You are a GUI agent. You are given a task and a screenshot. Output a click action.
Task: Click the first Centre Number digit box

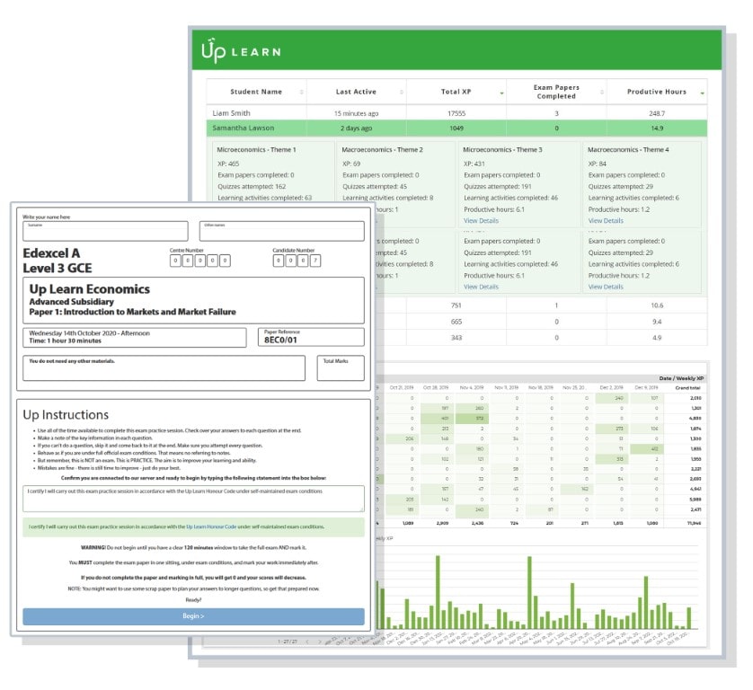(x=175, y=261)
